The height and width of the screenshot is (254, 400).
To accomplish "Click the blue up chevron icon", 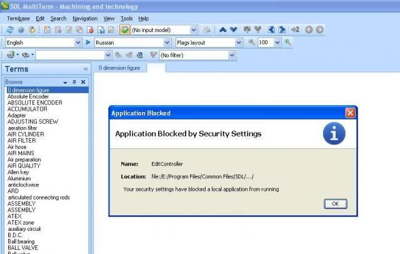I will point(222,30).
